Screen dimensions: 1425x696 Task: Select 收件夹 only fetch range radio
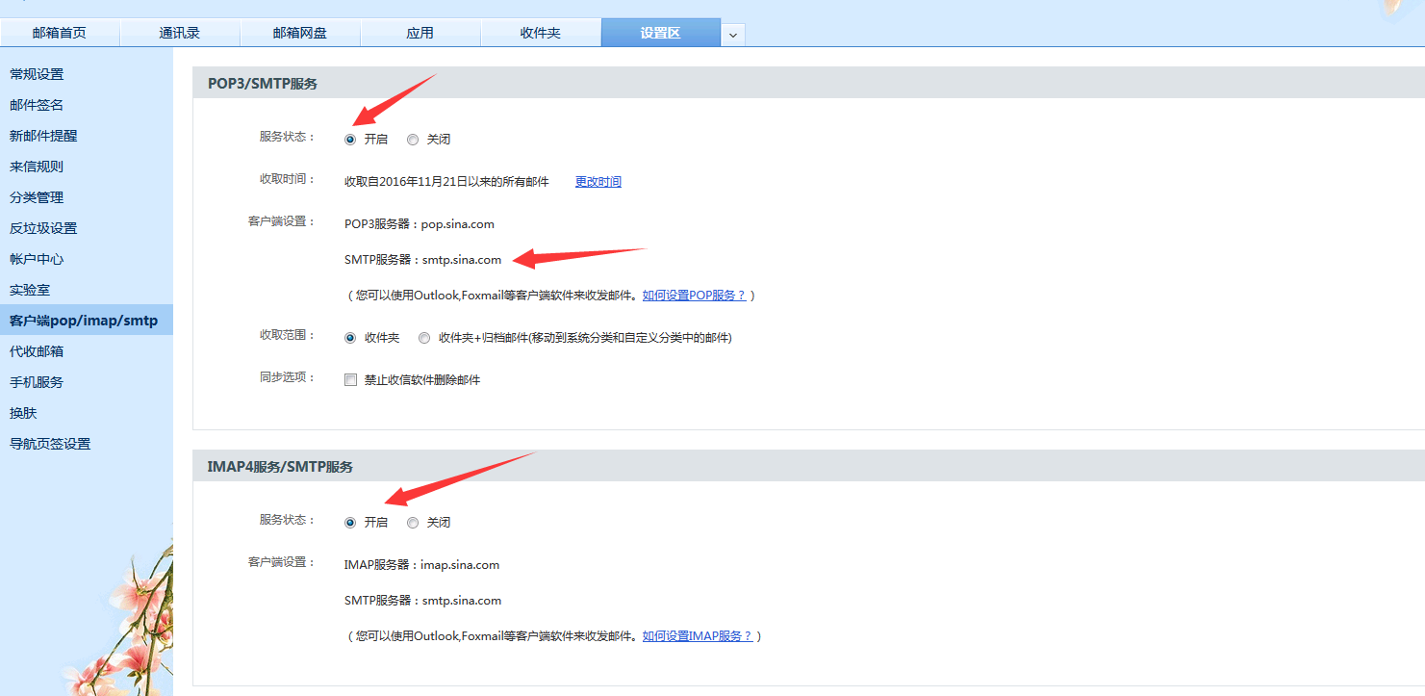[x=350, y=338]
